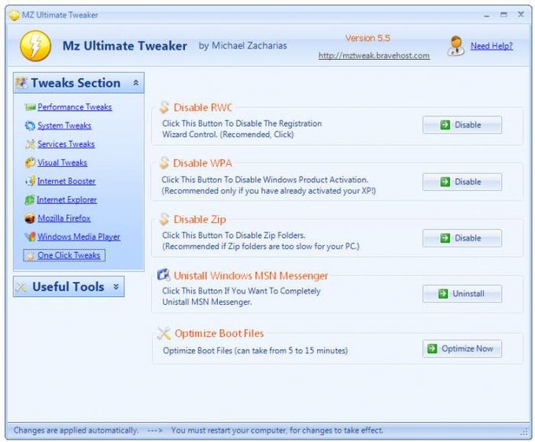The height and width of the screenshot is (442, 535).
Task: Click the Unistall Windows MSN Messenger icon
Action: 164,275
